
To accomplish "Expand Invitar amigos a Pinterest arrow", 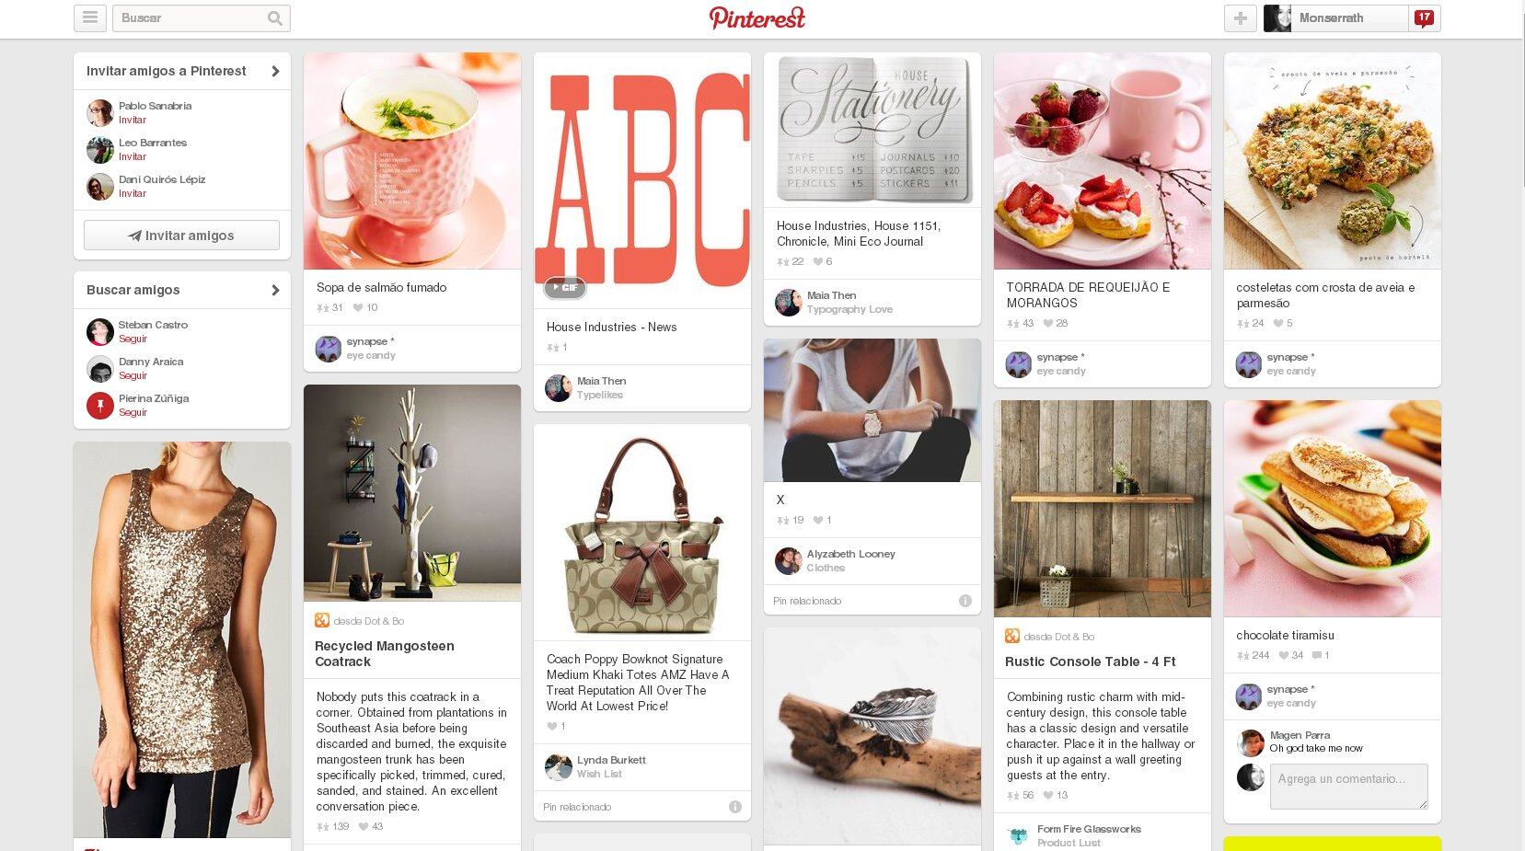I will pyautogui.click(x=275, y=71).
